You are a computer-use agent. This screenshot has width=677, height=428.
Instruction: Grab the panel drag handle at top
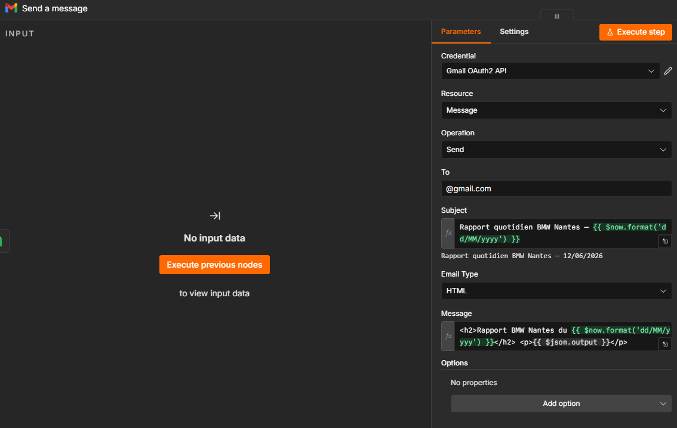(x=557, y=16)
